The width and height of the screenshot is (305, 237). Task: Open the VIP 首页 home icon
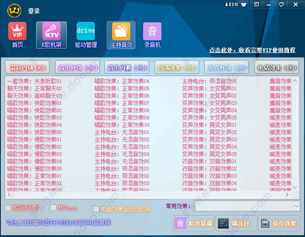click(17, 35)
